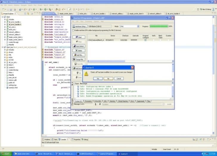Click the External Tools run icon
Viewport: 217px width, 156px height.
[50, 10]
